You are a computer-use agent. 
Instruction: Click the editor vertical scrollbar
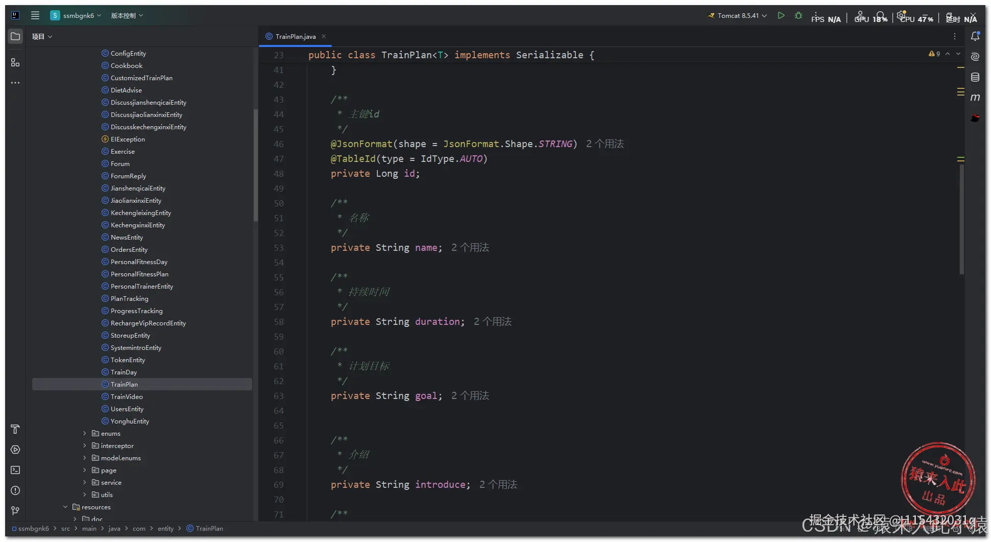coord(962,220)
